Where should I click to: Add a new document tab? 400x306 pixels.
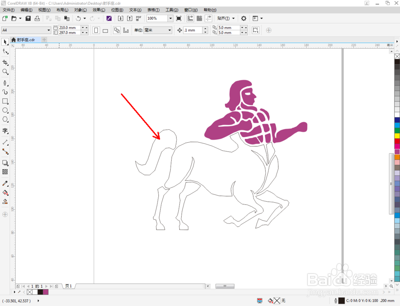44,39
